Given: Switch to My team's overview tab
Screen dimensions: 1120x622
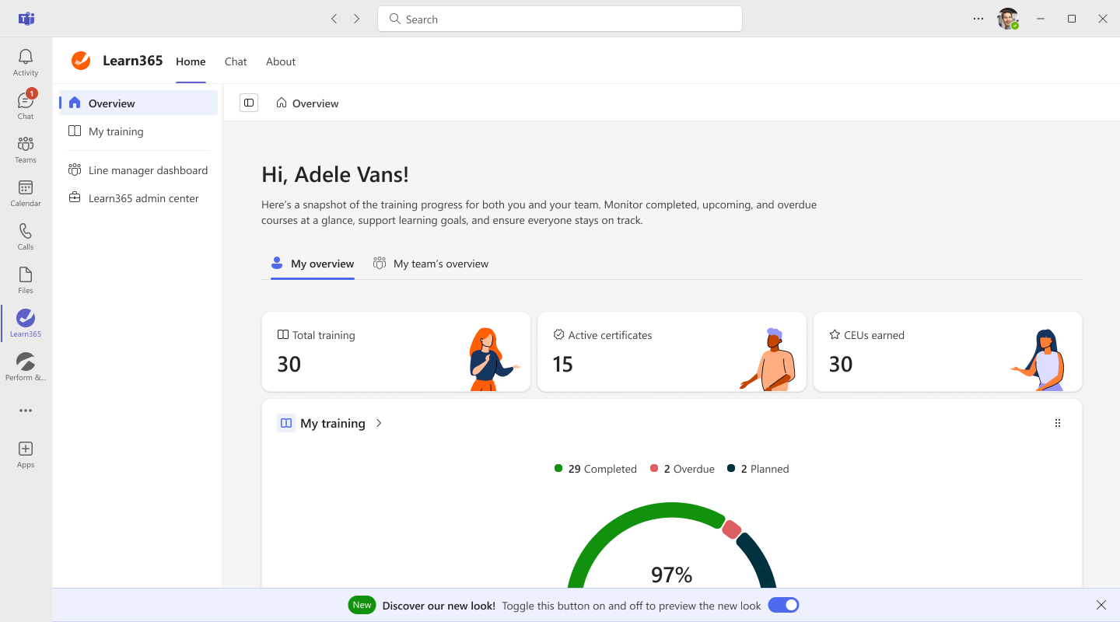Looking at the screenshot, I should click(x=432, y=264).
